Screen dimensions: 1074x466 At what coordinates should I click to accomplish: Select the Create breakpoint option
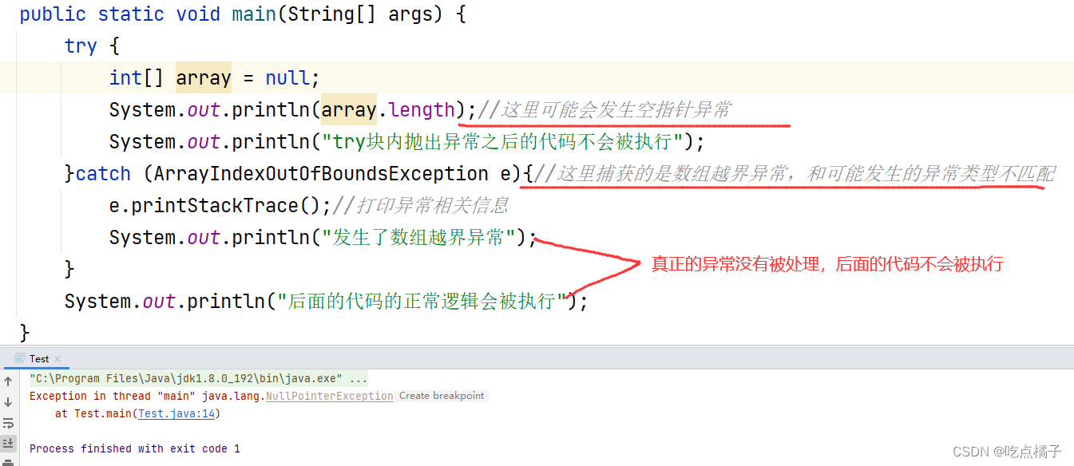pyautogui.click(x=442, y=395)
